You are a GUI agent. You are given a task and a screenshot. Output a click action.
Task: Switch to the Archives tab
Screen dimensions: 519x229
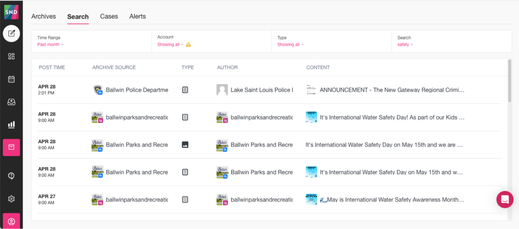pos(44,16)
